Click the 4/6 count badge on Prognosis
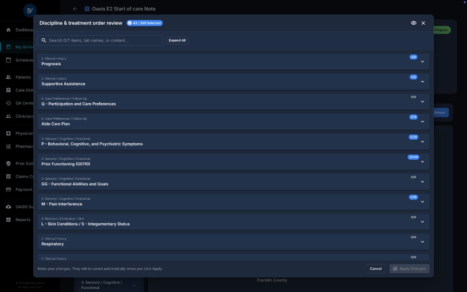The width and height of the screenshot is (467, 292). [x=413, y=57]
